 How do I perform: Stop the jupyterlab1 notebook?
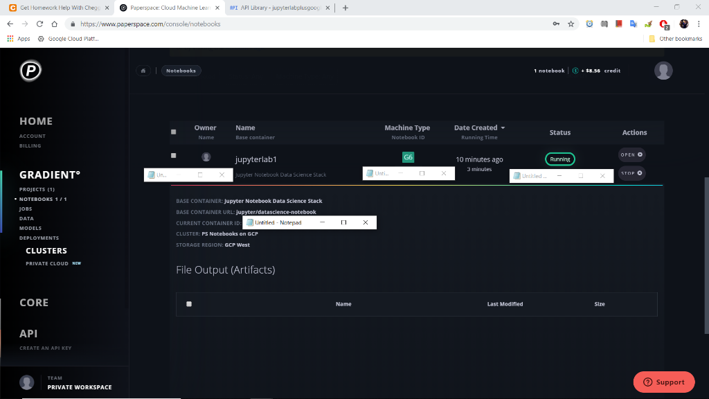click(631, 173)
